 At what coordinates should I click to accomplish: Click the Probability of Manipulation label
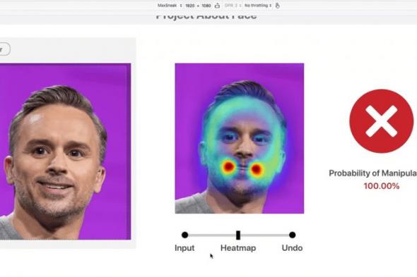(373, 173)
